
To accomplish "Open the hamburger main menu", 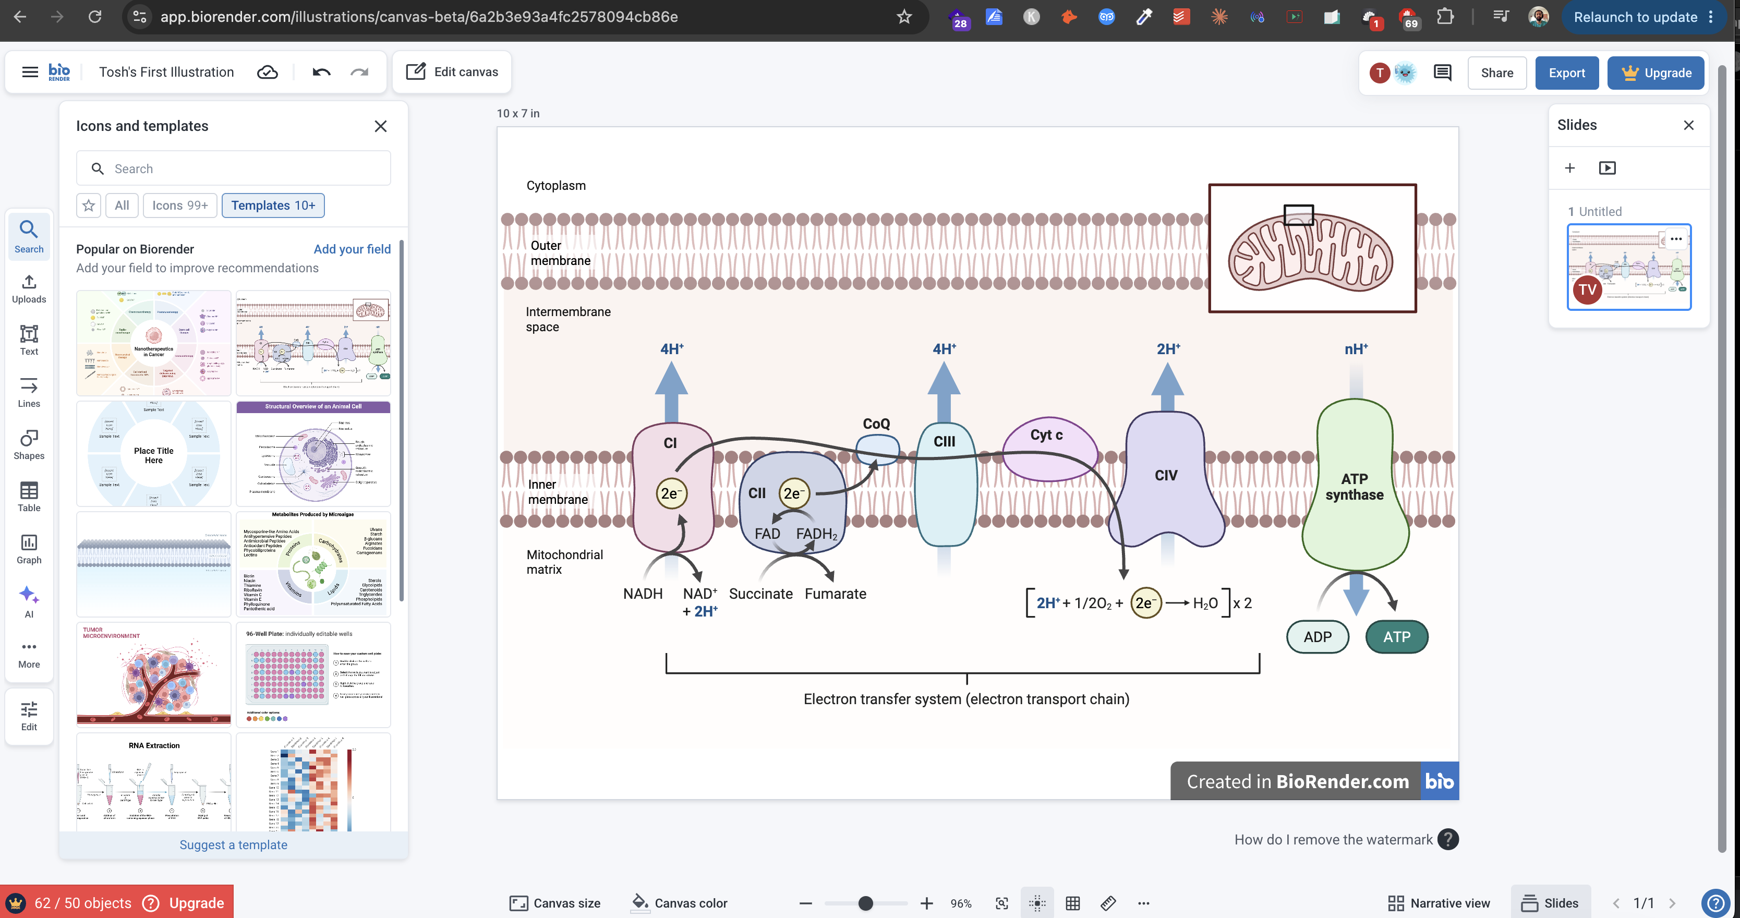I will [x=30, y=71].
